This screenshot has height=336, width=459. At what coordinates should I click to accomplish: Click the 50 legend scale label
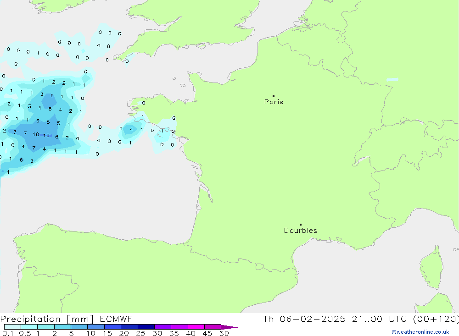click(x=224, y=333)
